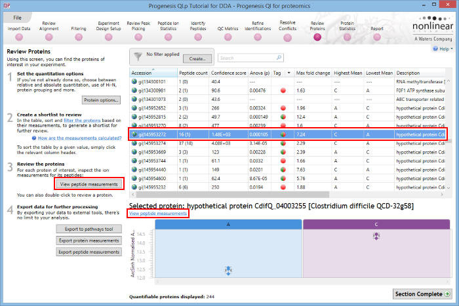Sort by Description column header

coord(420,73)
